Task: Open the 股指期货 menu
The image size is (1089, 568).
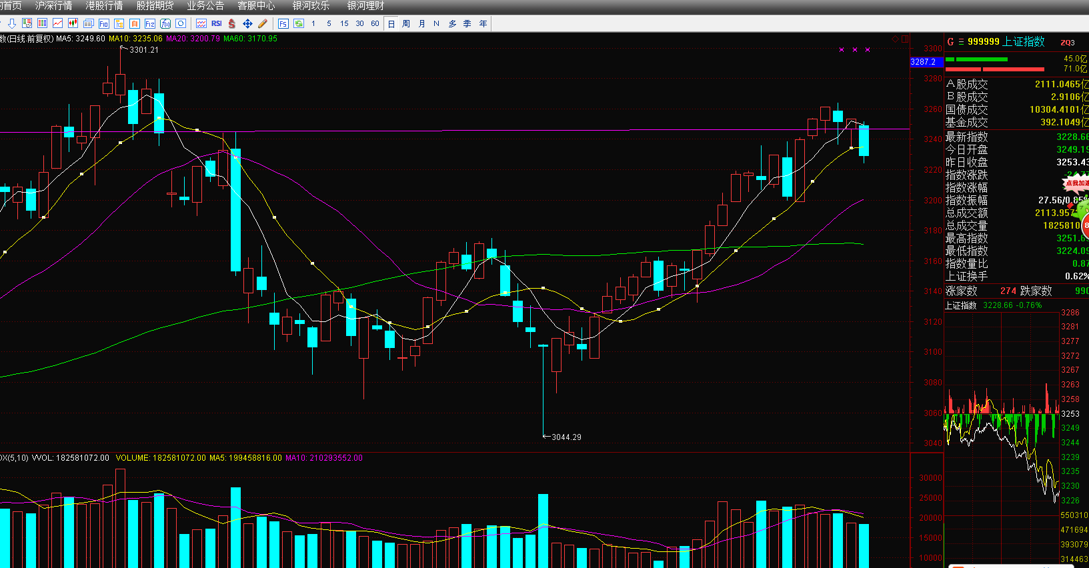Action: (155, 6)
